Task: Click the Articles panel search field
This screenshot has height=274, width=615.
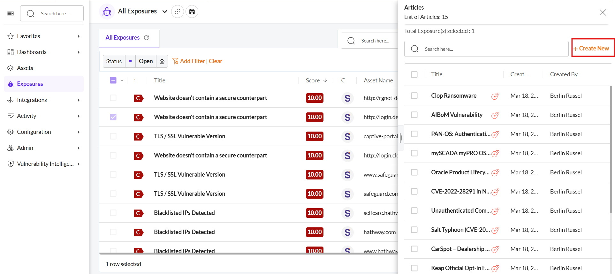Action: pyautogui.click(x=486, y=49)
